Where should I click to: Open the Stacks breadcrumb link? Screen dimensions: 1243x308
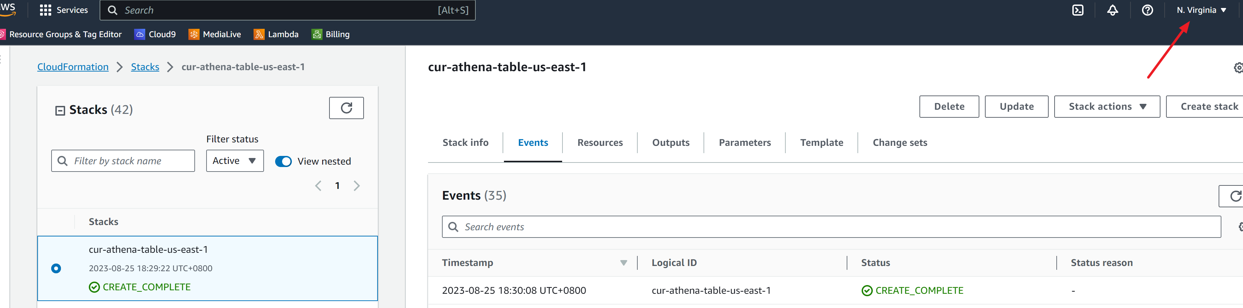pyautogui.click(x=145, y=66)
